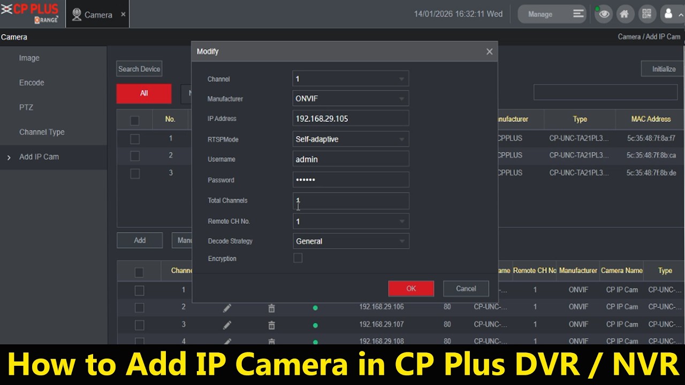Open the user account icon
This screenshot has height=385, width=685.
[x=668, y=14]
